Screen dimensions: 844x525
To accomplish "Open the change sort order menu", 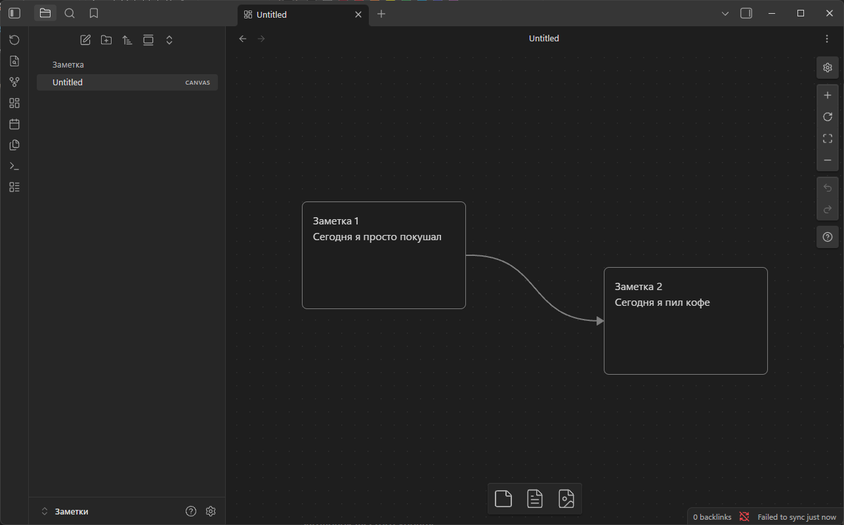I will point(127,40).
